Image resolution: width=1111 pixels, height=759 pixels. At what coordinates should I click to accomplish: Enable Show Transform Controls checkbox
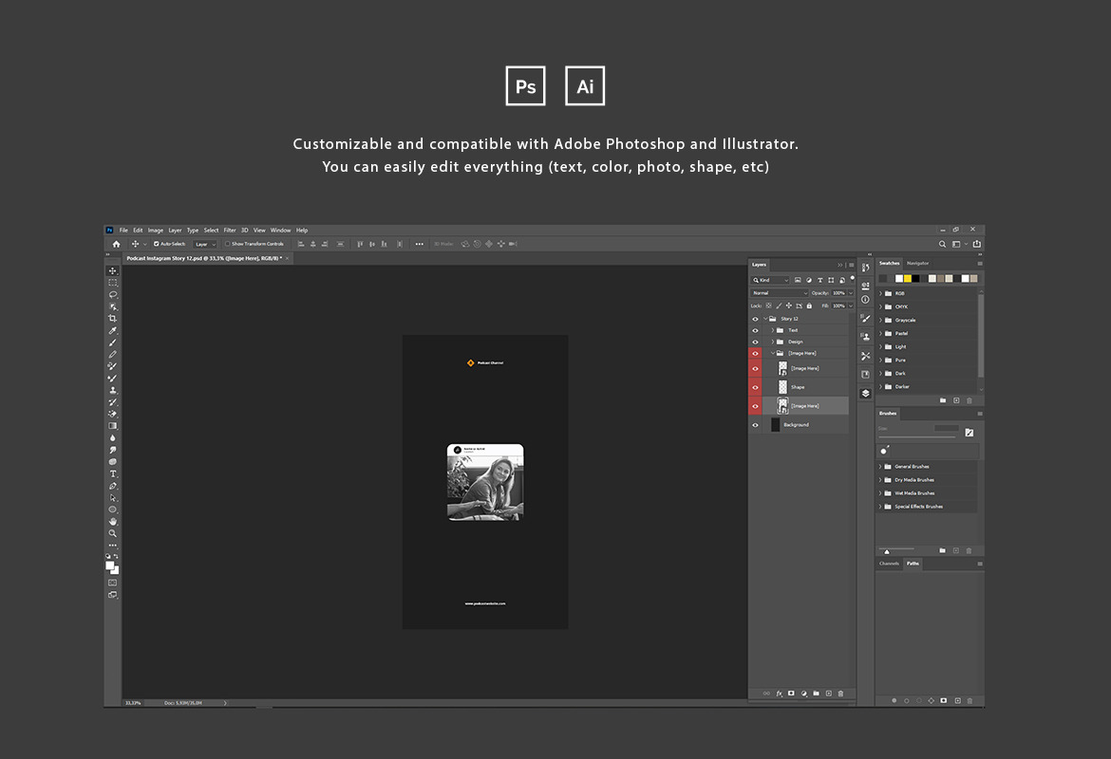pos(228,244)
